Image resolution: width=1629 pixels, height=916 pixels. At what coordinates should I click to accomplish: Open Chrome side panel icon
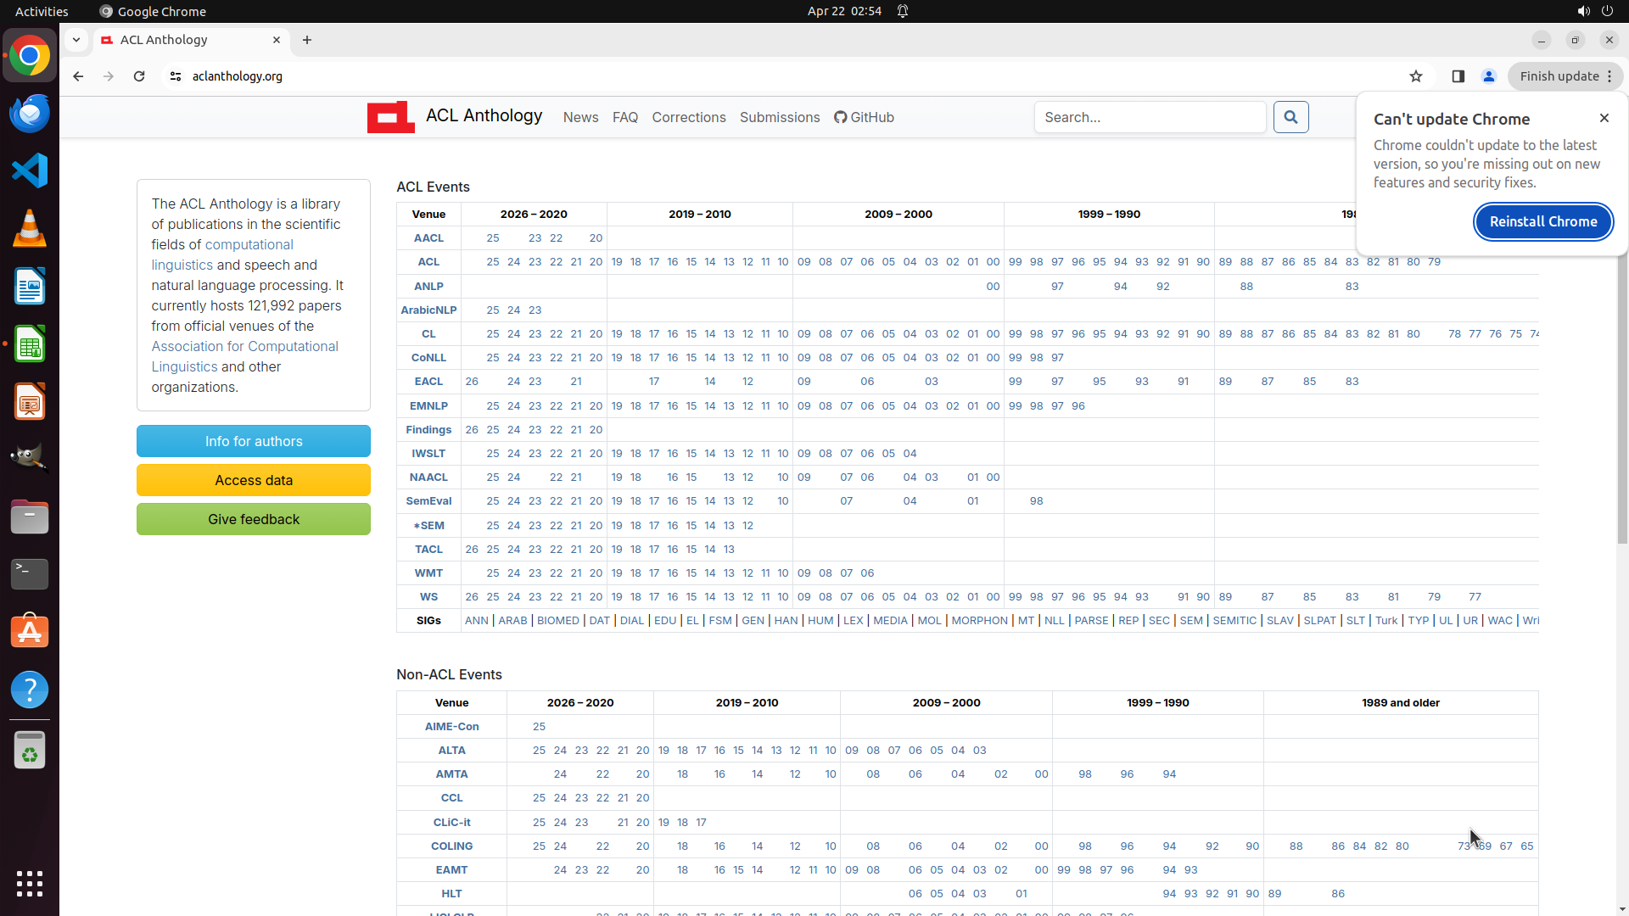pos(1458,76)
